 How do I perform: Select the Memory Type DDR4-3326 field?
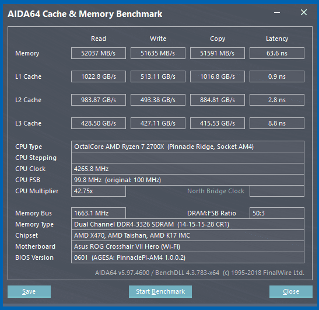[x=188, y=224]
